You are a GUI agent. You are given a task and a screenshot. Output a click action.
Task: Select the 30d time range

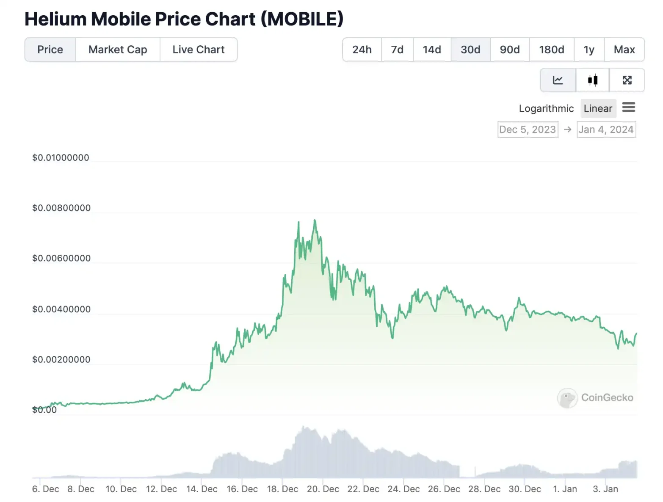tap(470, 50)
